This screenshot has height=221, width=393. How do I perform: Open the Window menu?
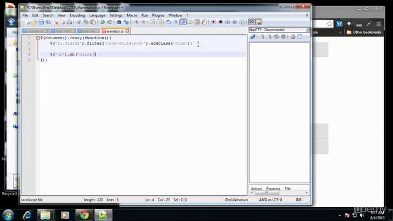pos(175,15)
